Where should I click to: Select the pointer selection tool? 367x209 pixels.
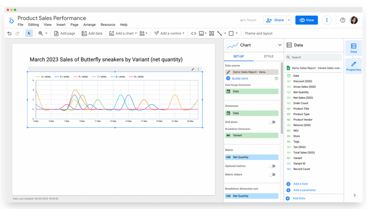tap(29, 34)
